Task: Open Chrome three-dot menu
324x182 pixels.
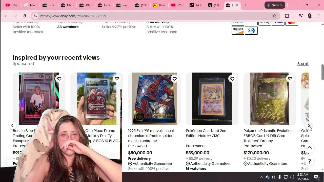Action: pos(319,16)
